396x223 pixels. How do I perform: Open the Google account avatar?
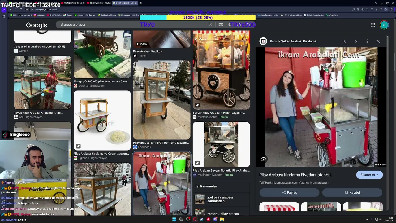tap(384, 25)
